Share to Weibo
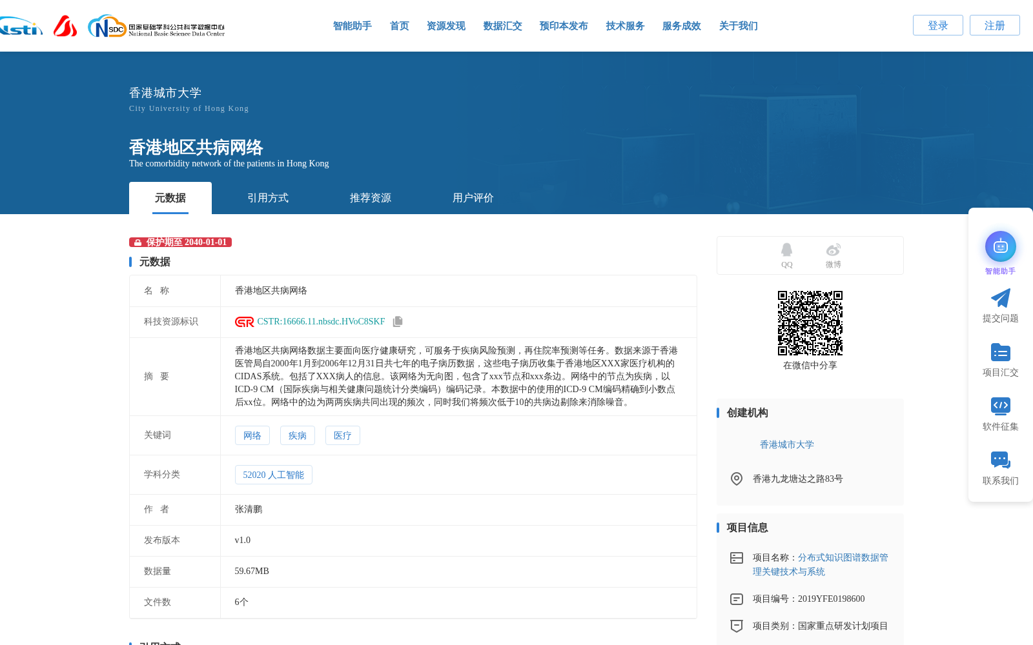This screenshot has width=1033, height=645. click(833, 255)
